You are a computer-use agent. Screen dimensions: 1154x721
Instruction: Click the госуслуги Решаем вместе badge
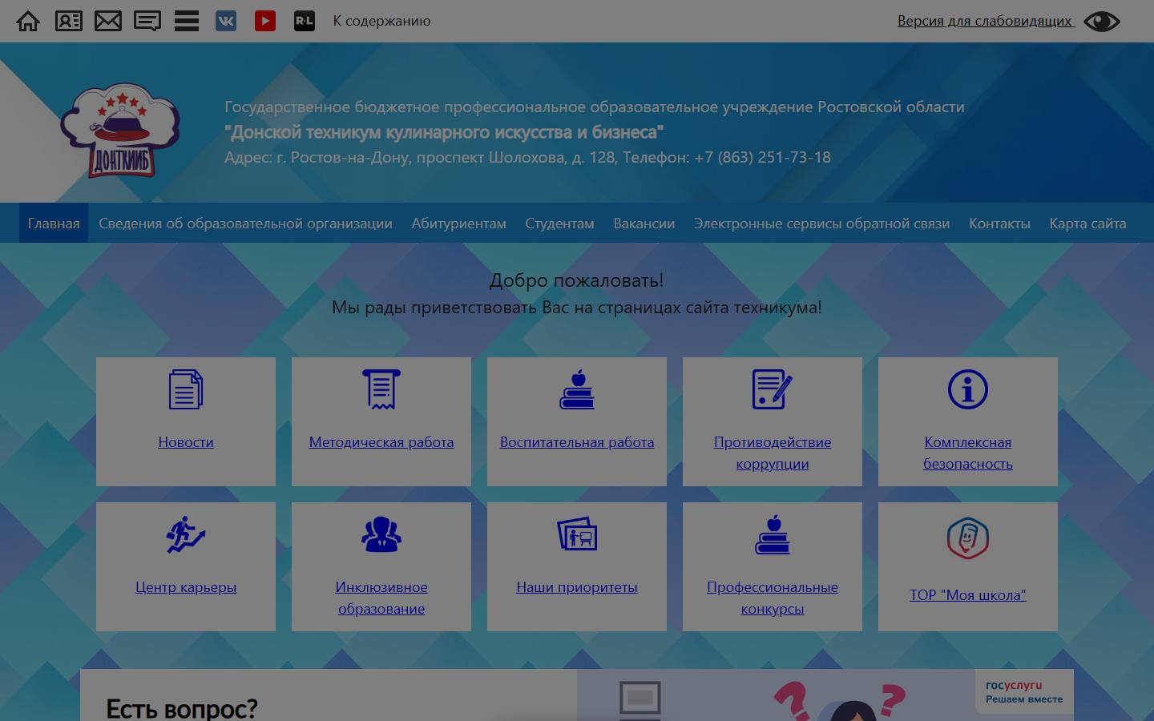tap(1024, 692)
